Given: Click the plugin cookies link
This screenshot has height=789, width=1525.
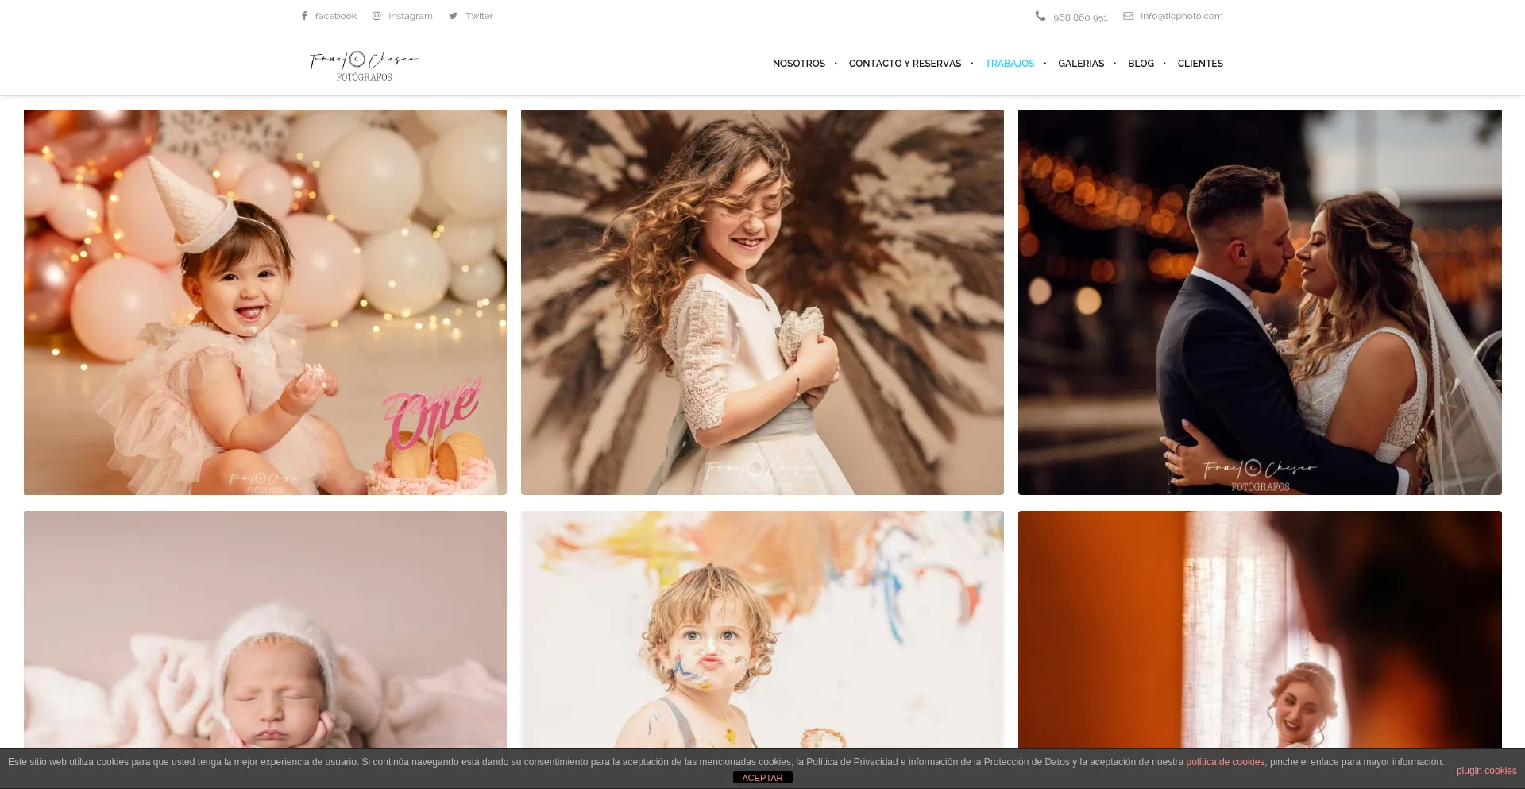Looking at the screenshot, I should coord(1485,770).
